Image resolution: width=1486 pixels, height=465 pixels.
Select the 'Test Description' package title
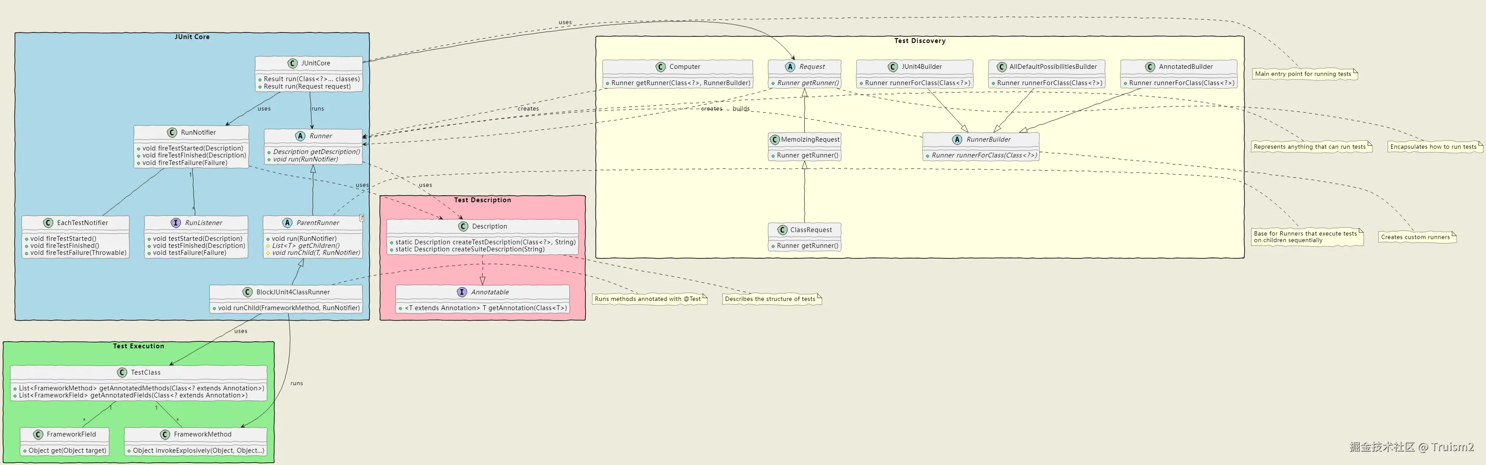point(482,200)
